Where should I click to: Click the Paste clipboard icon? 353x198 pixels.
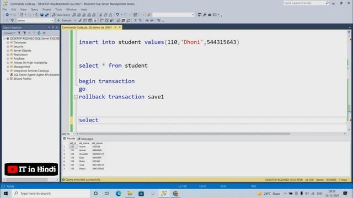click(110, 15)
